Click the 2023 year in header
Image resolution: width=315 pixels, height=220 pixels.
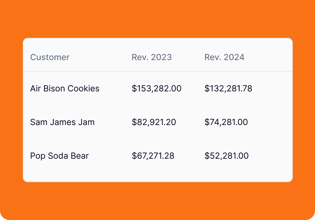(x=161, y=57)
